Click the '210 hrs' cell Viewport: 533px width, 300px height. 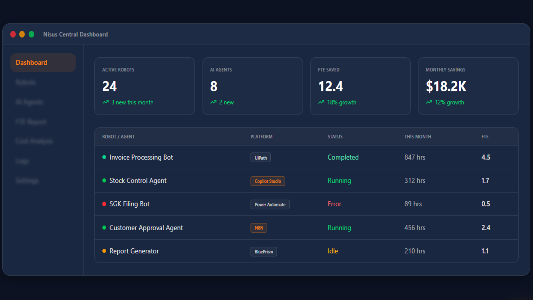415,251
